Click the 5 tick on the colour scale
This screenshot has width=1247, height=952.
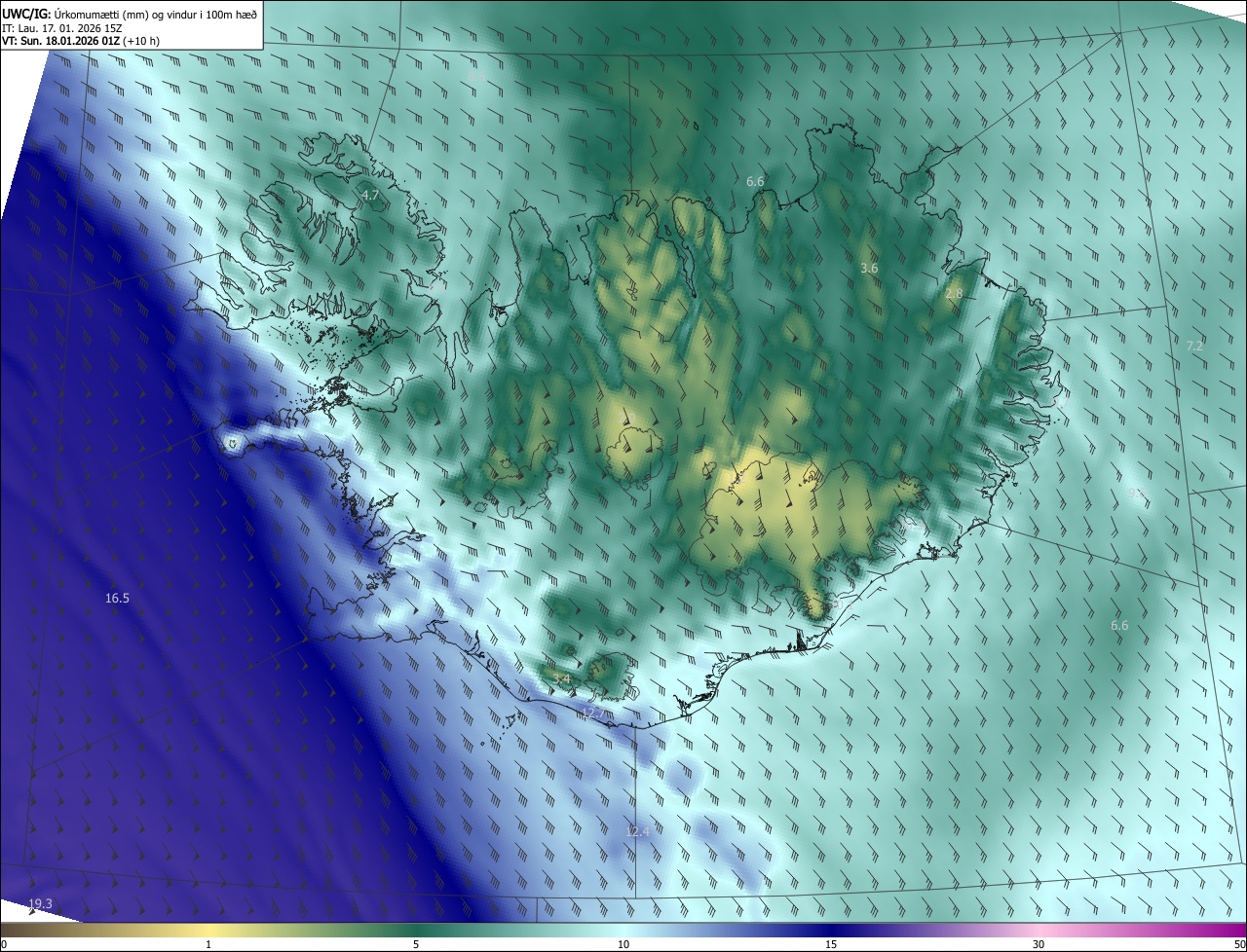click(x=416, y=944)
